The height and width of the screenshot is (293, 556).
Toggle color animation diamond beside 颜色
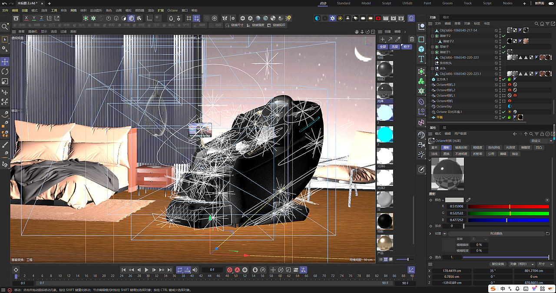pos(431,200)
